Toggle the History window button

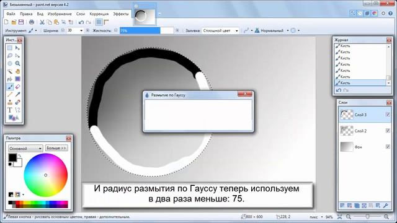coord(360,13)
